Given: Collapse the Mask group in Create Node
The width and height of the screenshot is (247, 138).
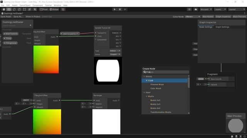Looking at the screenshot, I should [x=147, y=80].
